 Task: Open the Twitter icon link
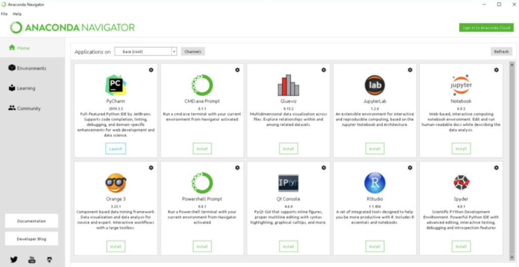pyautogui.click(x=14, y=259)
